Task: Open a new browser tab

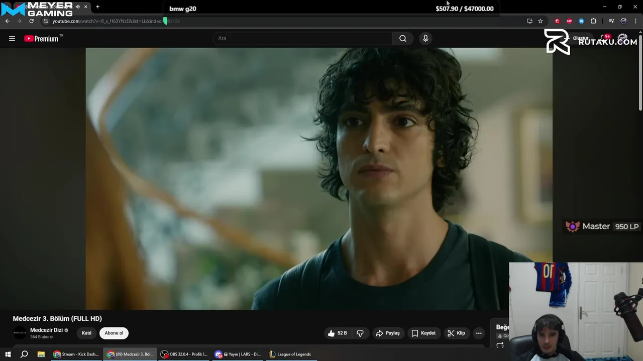Action: click(x=97, y=7)
